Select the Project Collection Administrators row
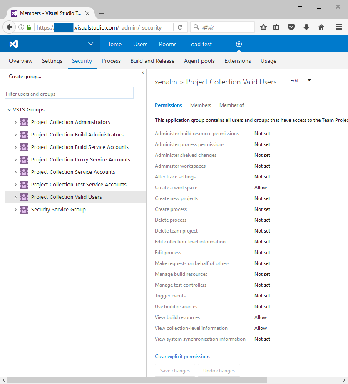Viewport: 348px width, 384px height. (x=75, y=122)
